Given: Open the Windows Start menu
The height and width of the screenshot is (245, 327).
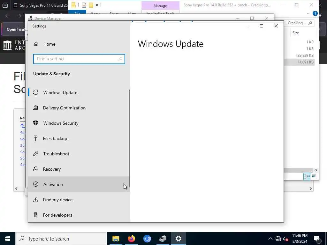Looking at the screenshot, I should pyautogui.click(x=8, y=239).
